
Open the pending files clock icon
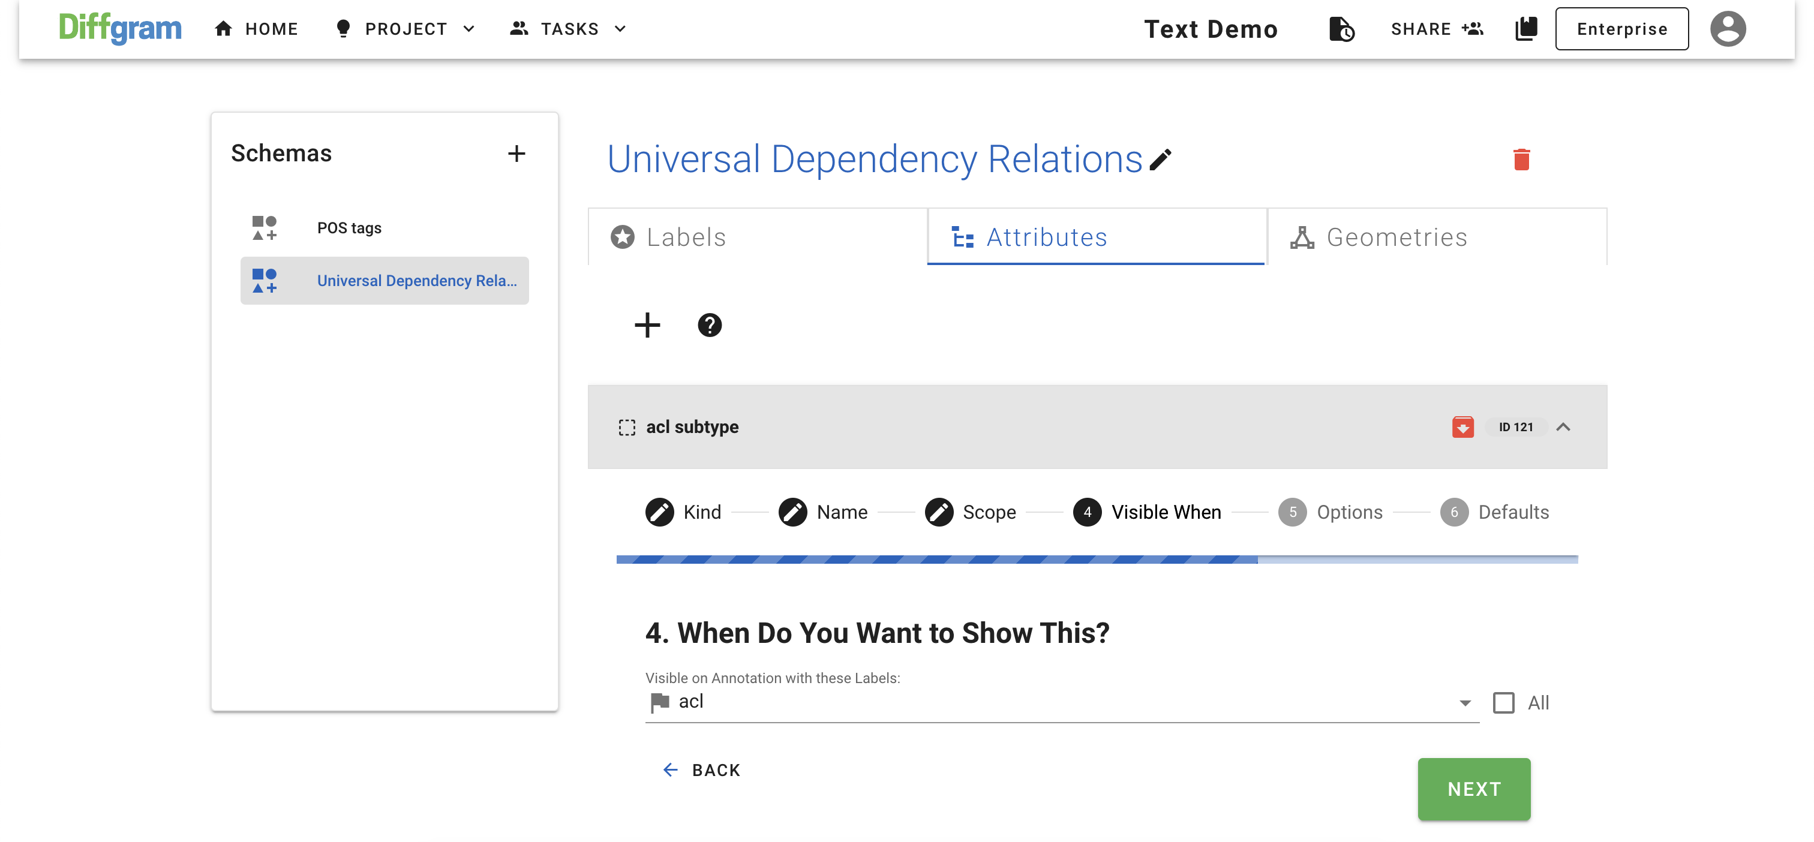point(1341,29)
